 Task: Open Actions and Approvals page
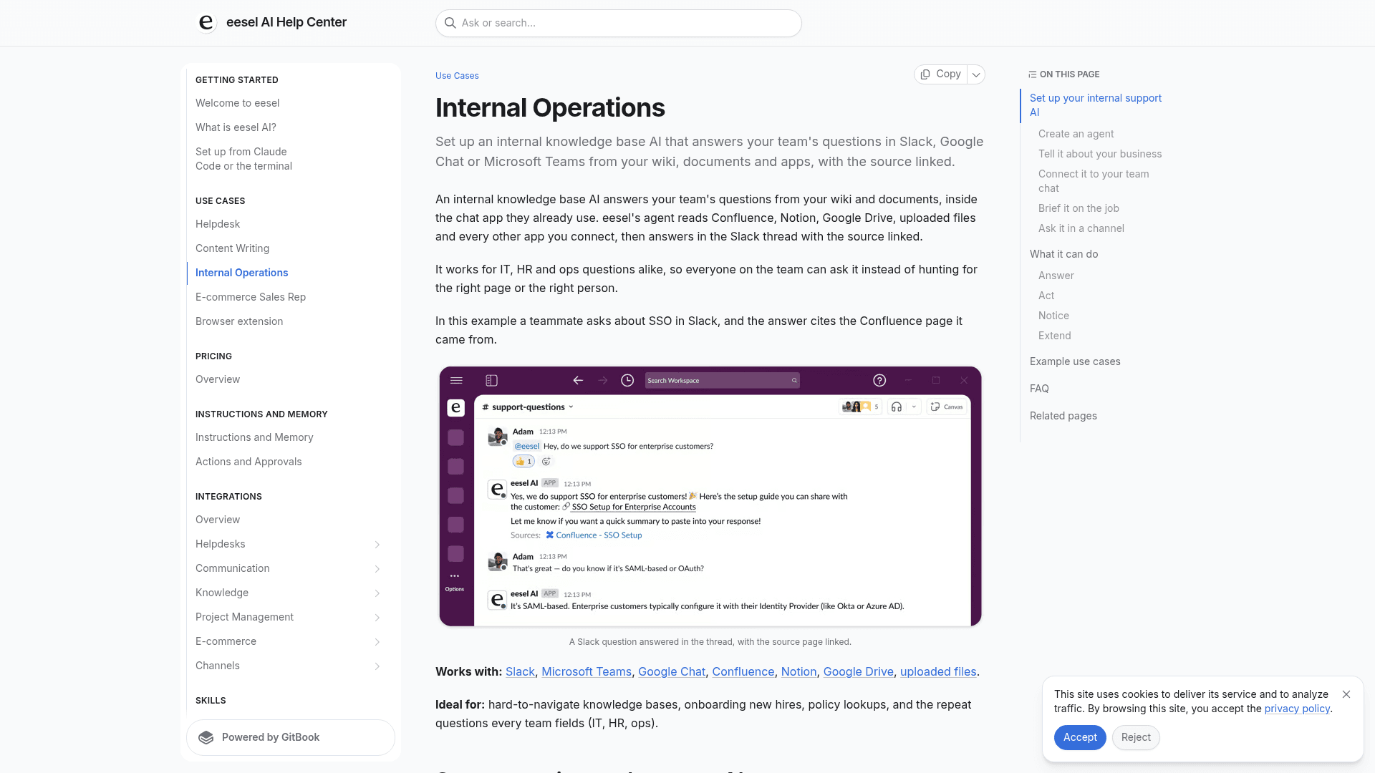coord(249,462)
